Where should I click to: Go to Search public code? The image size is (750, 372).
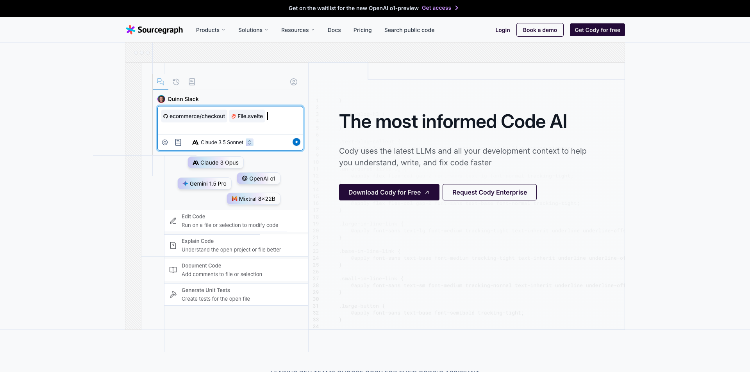pos(409,30)
